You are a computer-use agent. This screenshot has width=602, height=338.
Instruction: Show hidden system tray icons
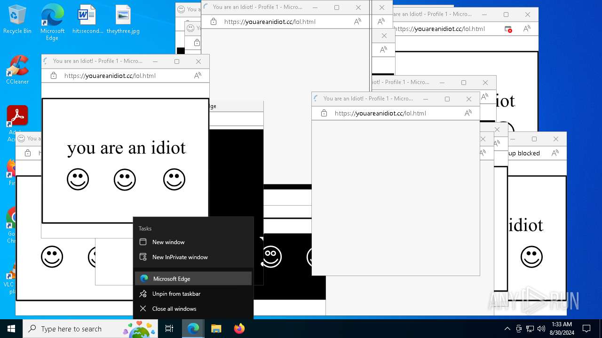coord(507,329)
